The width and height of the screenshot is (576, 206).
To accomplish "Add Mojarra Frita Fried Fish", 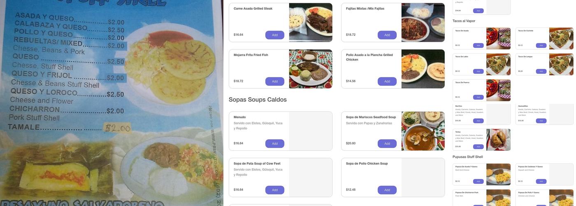I will 274,82.
